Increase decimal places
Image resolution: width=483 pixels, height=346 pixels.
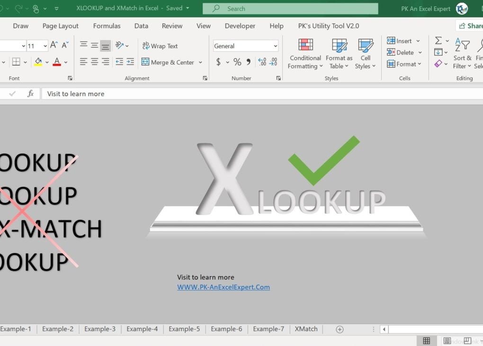[262, 62]
